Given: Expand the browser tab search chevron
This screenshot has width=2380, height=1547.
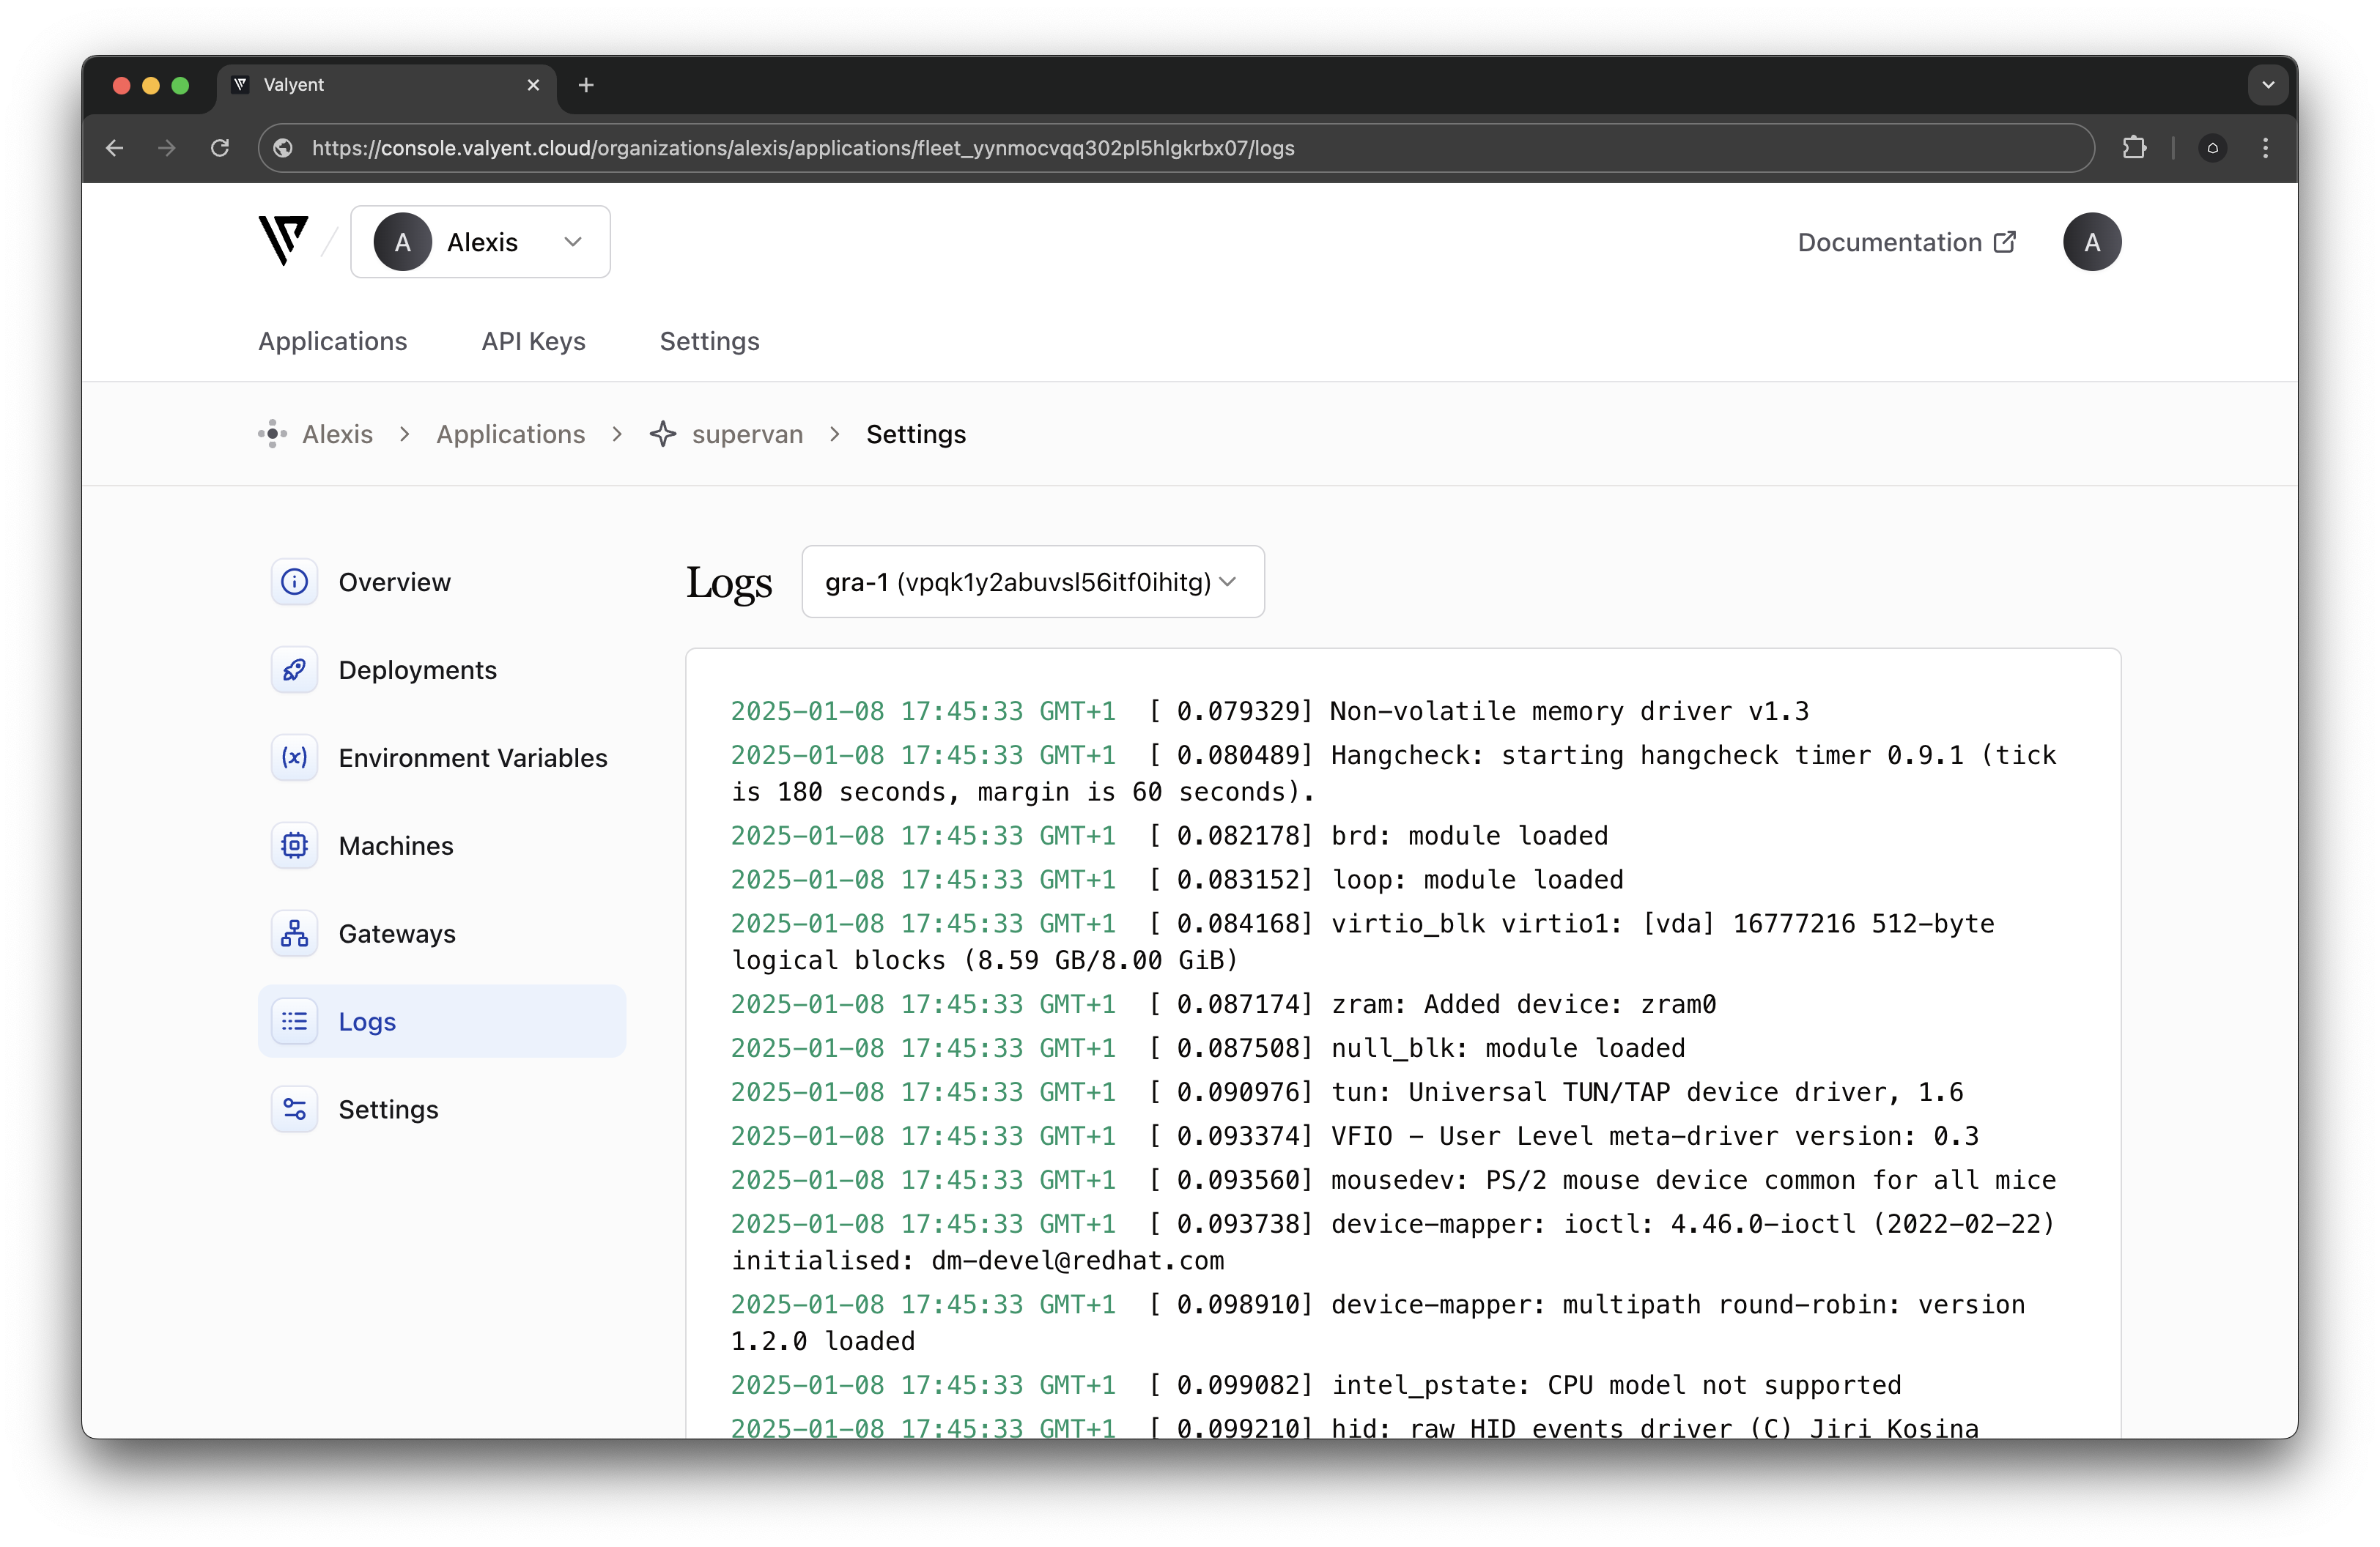Looking at the screenshot, I should [2268, 85].
